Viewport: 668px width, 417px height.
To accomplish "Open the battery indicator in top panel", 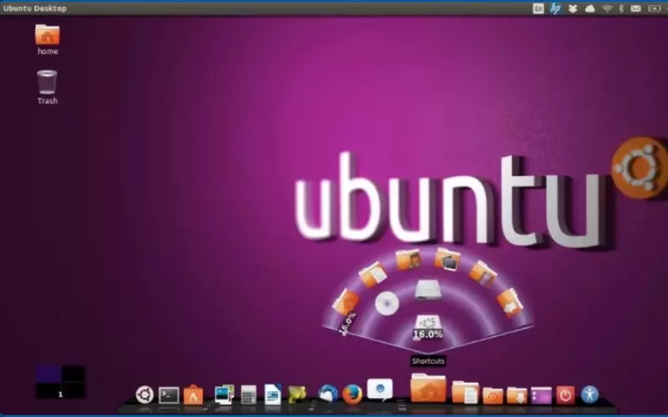I will click(x=654, y=8).
